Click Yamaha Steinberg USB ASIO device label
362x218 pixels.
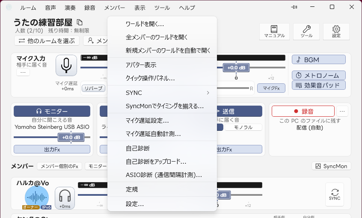(52, 127)
